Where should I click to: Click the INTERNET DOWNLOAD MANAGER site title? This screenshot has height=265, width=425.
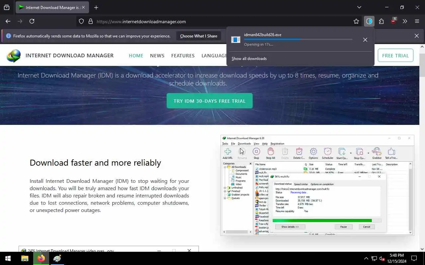pos(69,55)
